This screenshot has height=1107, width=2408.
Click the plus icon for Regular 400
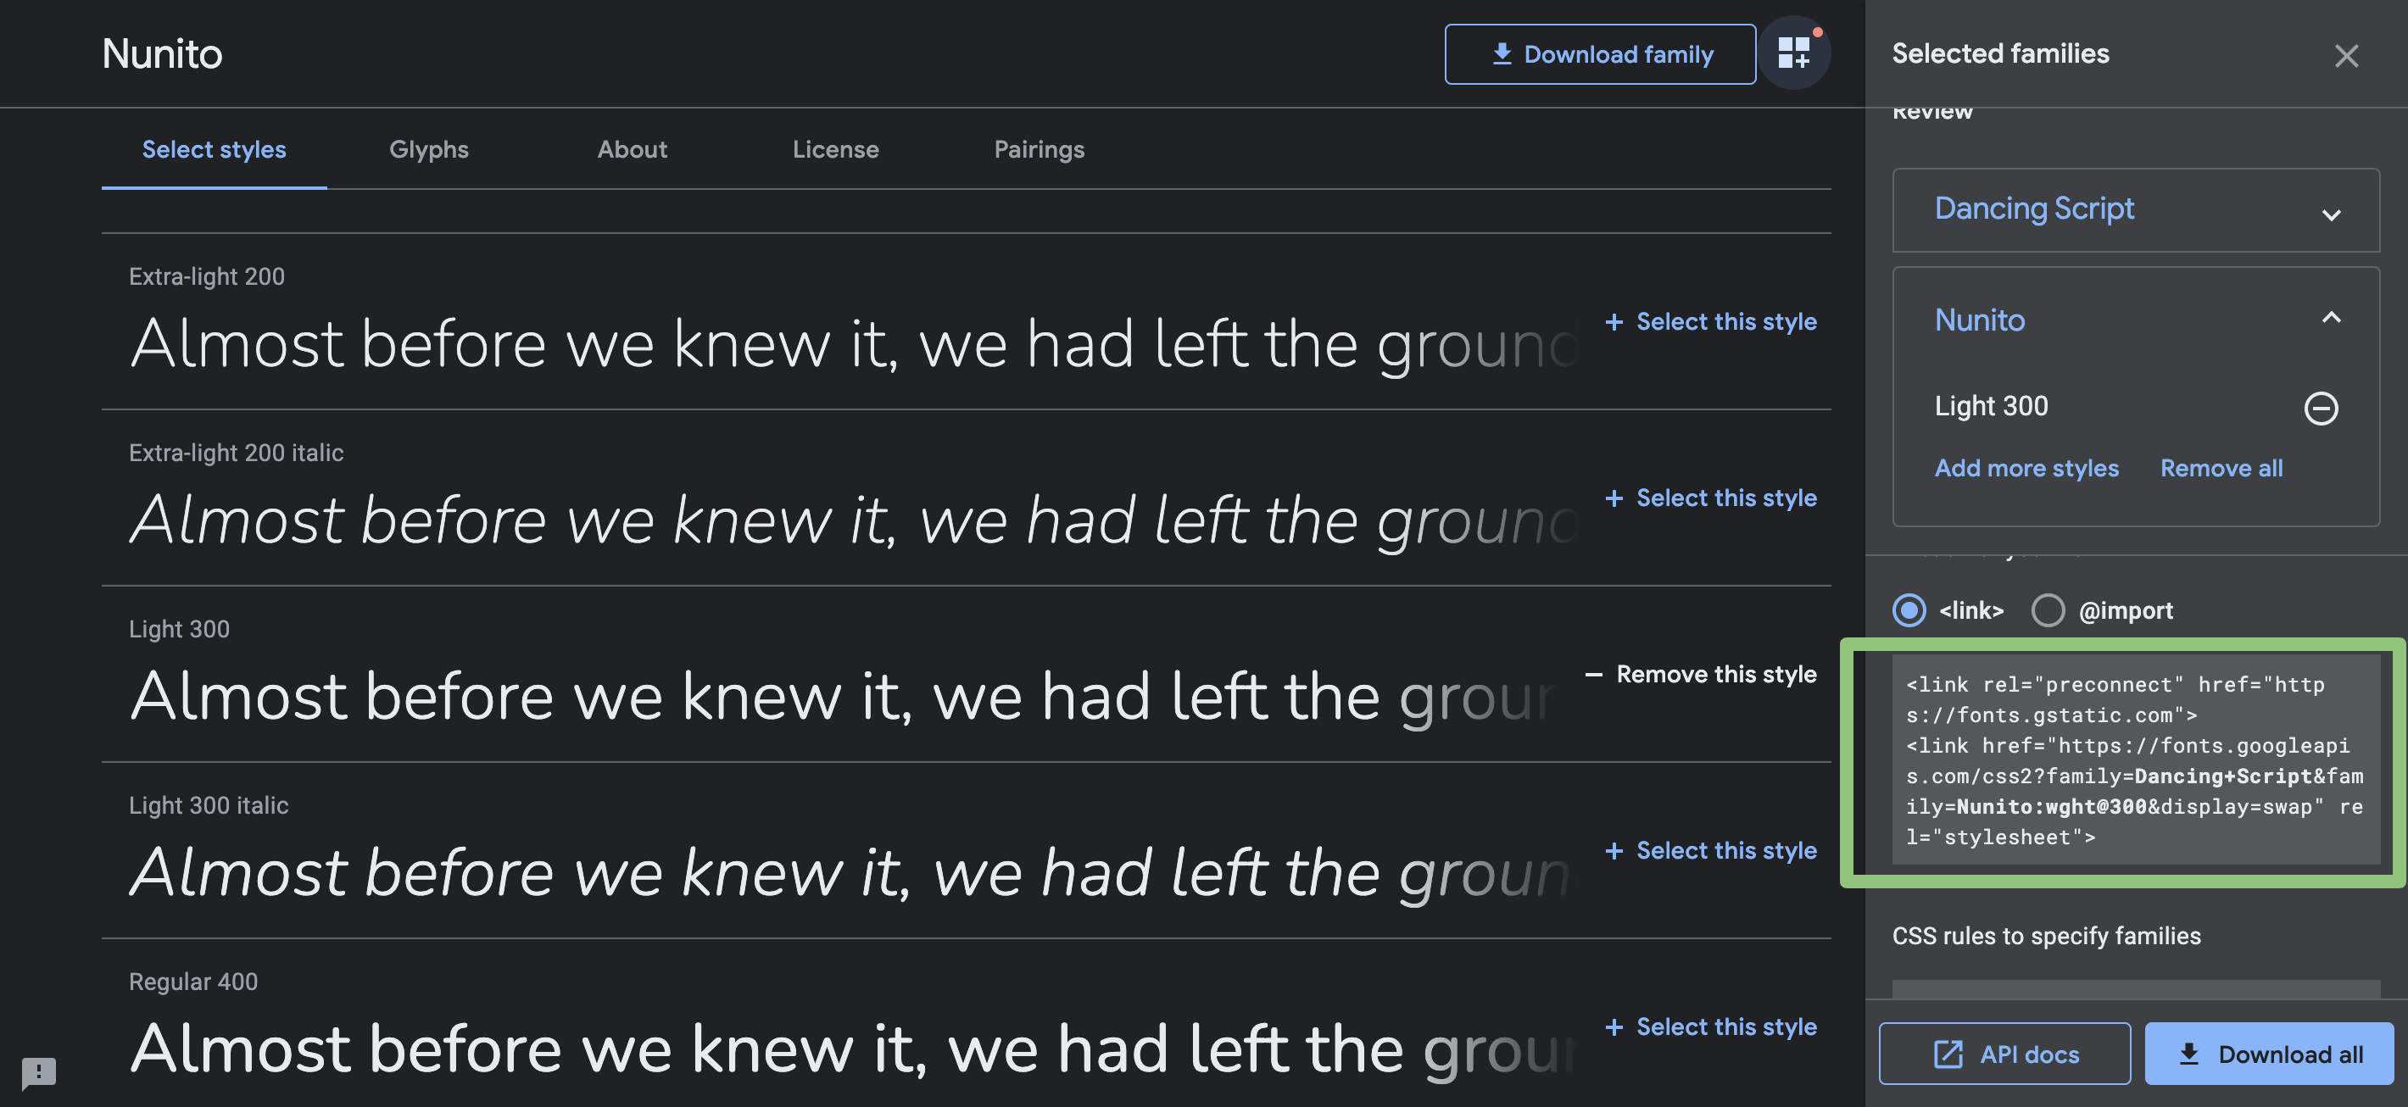click(1614, 1027)
